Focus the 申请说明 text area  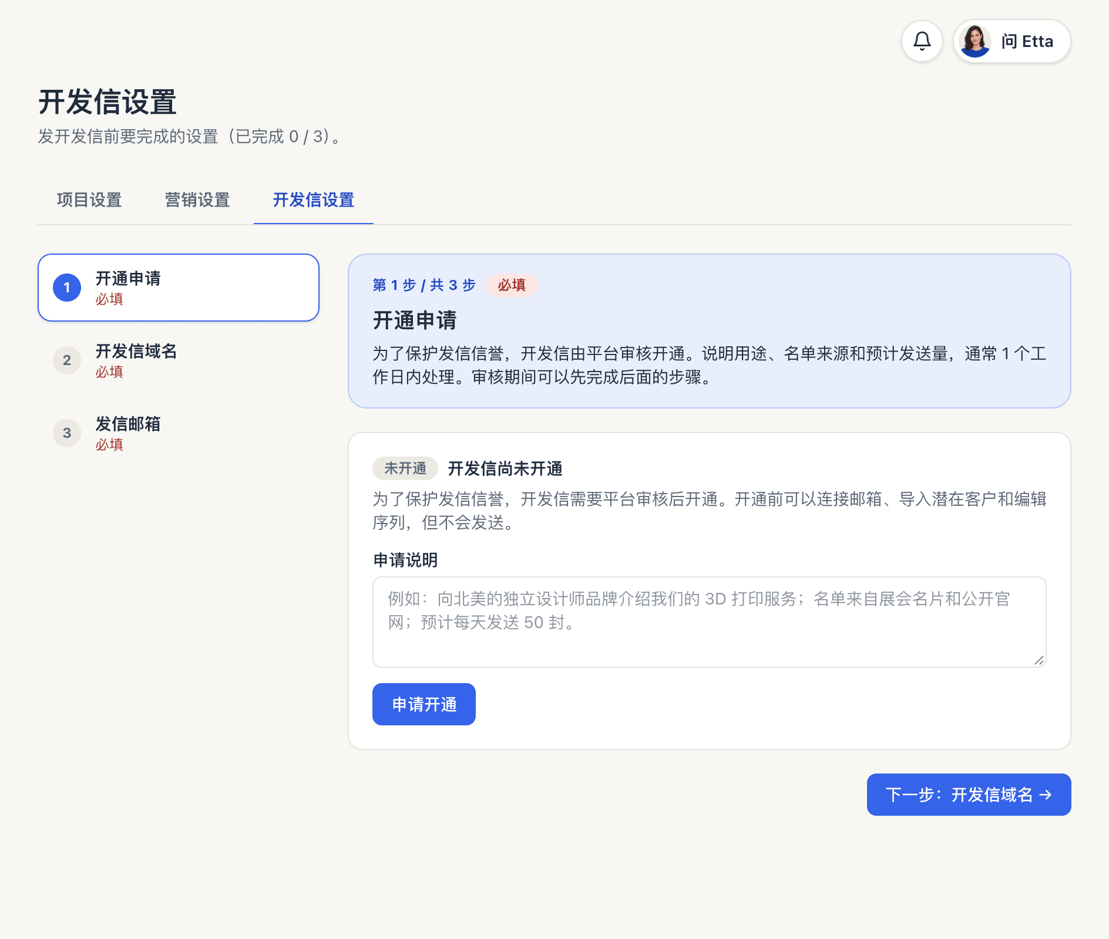tap(710, 622)
